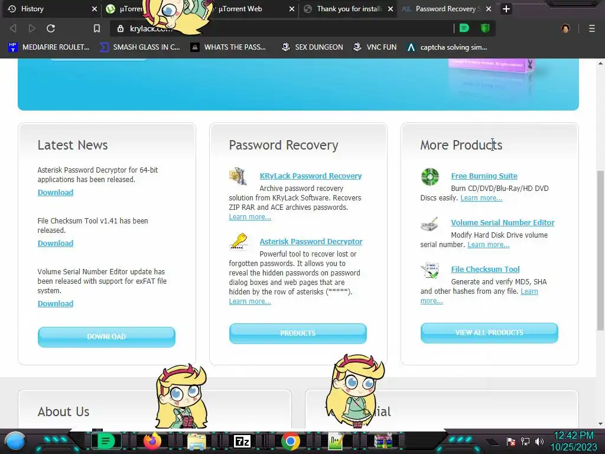Click Download under Asterisk Password Decryptor news
Screen dimensions: 605x454
tap(55, 192)
